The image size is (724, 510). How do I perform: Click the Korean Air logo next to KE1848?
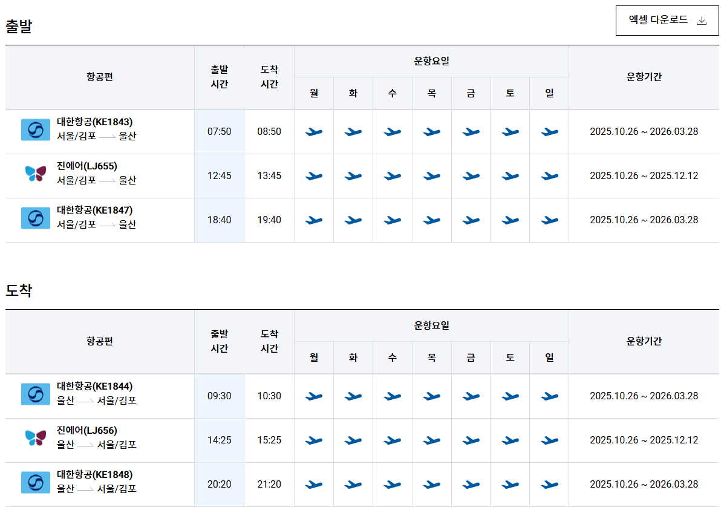tap(35, 483)
